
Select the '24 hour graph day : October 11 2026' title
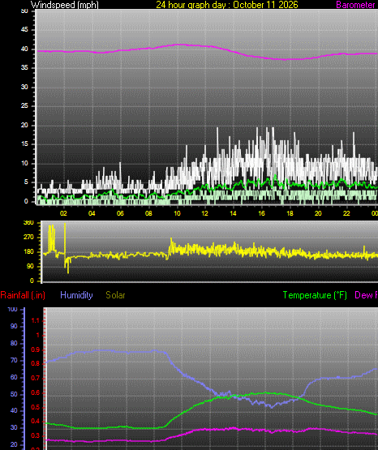pyautogui.click(x=227, y=5)
